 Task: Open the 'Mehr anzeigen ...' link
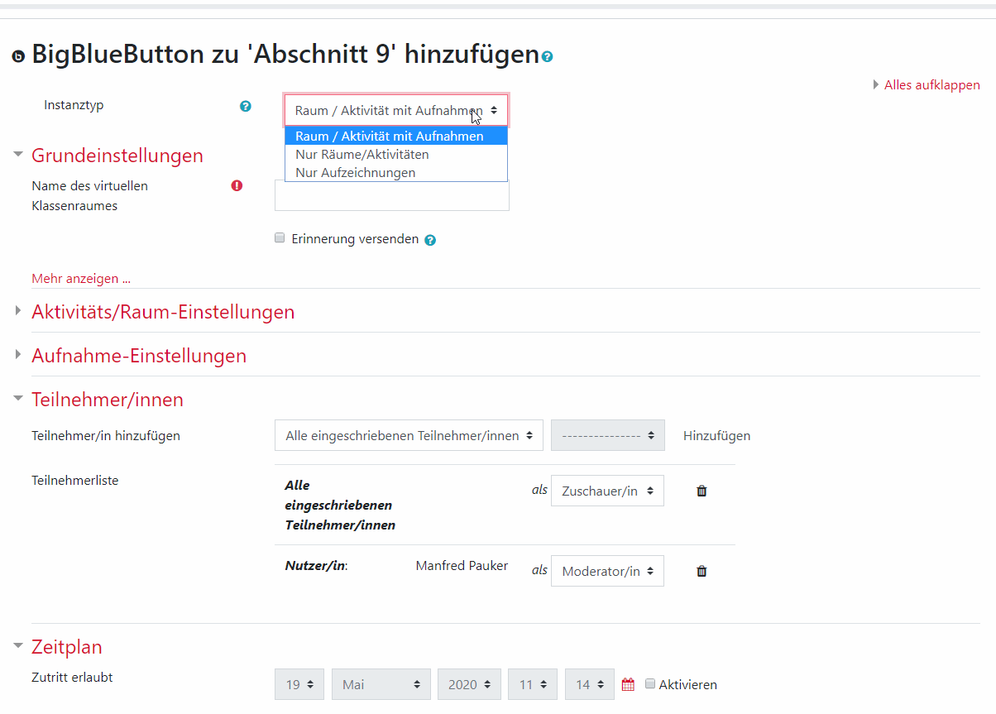click(x=80, y=278)
